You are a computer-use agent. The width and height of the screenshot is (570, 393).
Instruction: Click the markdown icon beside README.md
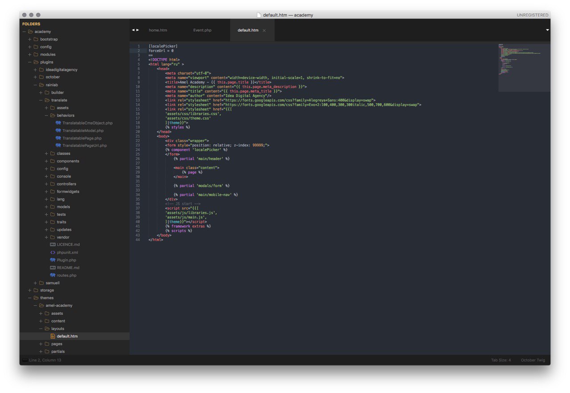pyautogui.click(x=53, y=268)
